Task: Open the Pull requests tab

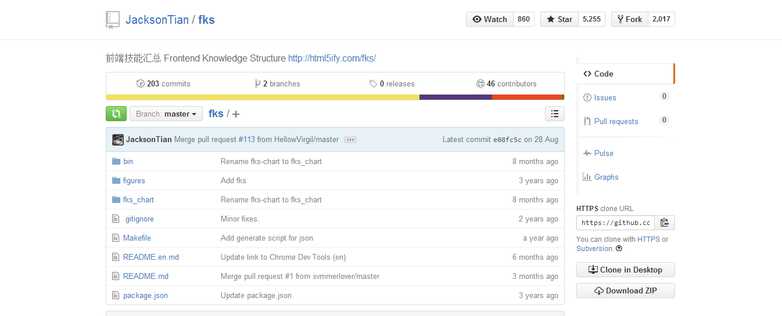Action: click(x=625, y=121)
